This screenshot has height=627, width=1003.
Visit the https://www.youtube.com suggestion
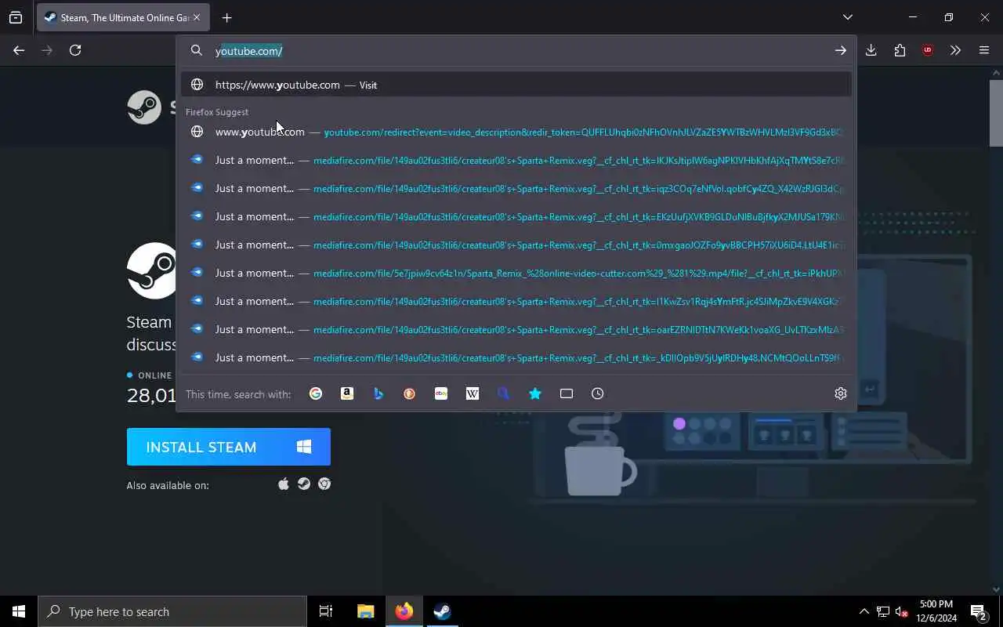point(516,85)
